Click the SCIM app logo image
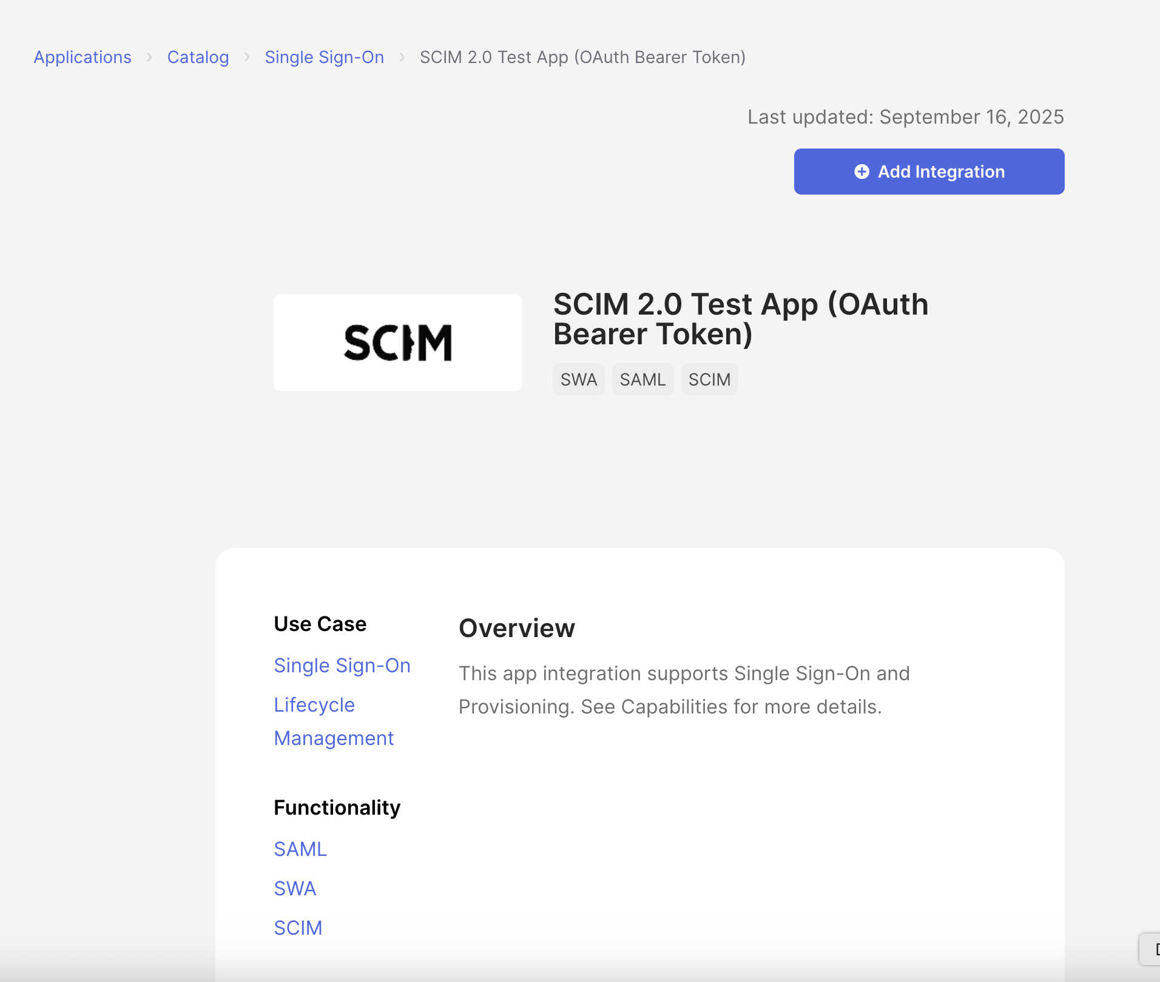 [x=397, y=342]
